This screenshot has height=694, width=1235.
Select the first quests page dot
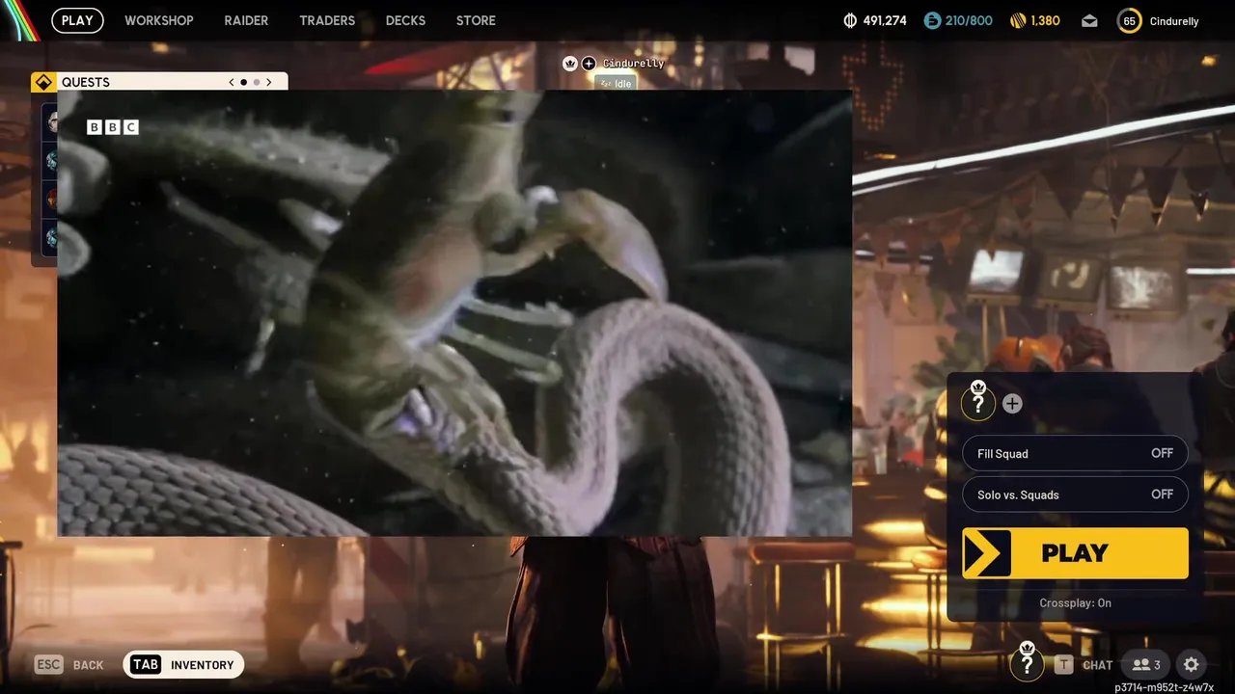(x=243, y=82)
